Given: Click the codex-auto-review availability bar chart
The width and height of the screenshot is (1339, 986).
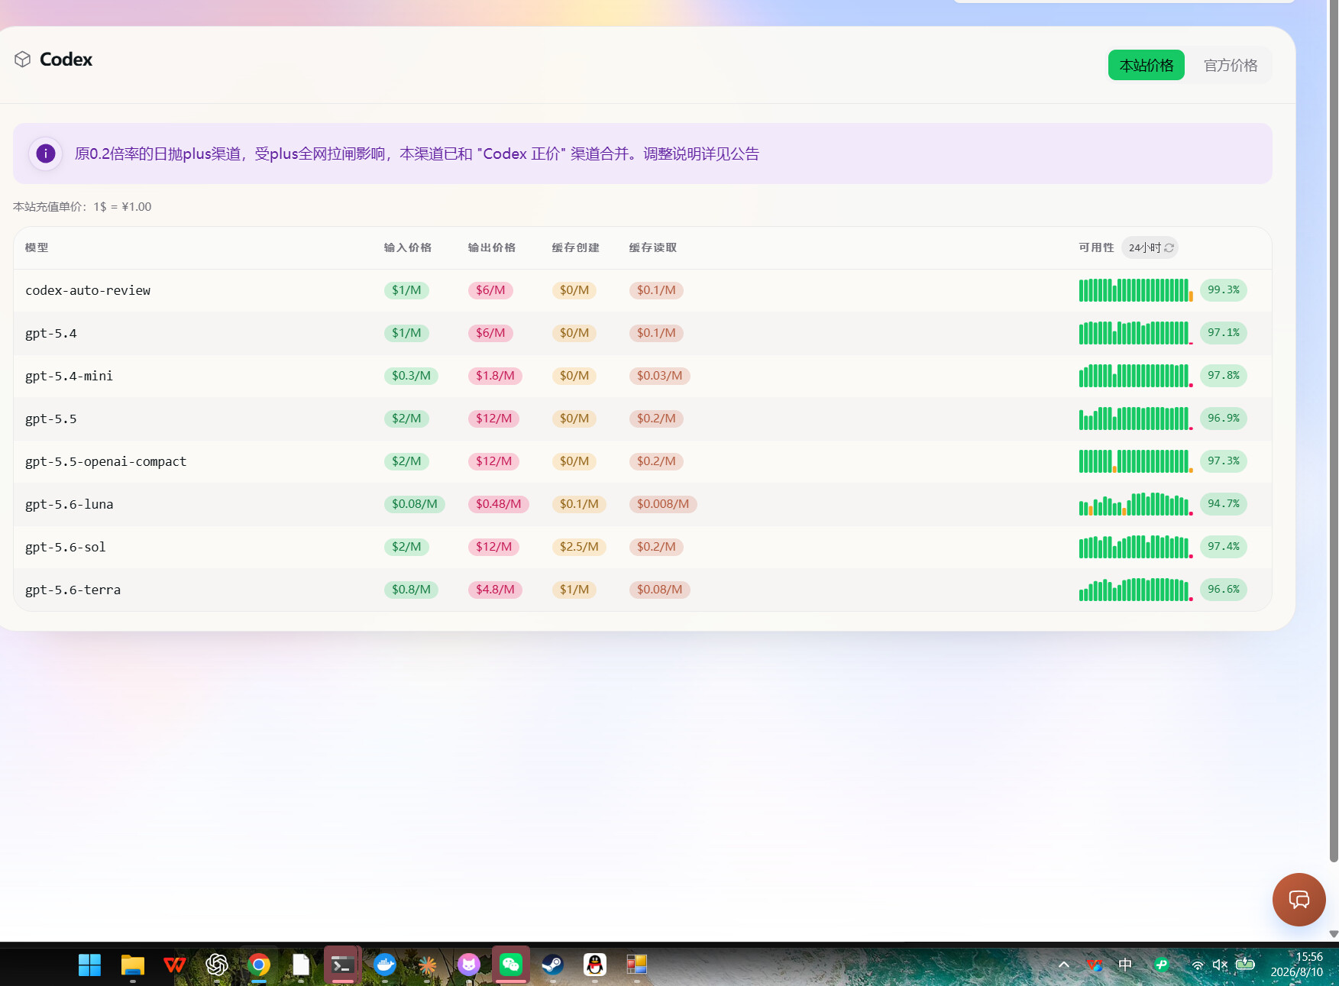Looking at the screenshot, I should 1136,290.
